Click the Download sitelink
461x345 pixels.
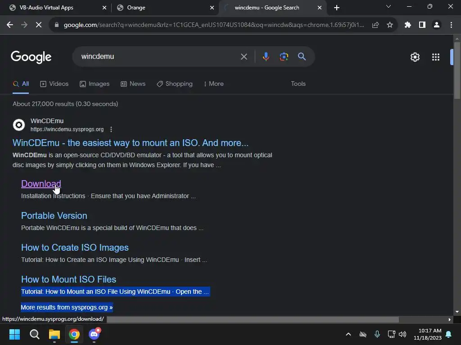[x=41, y=184]
